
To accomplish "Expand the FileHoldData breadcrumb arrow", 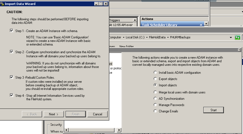I will click(x=168, y=38).
